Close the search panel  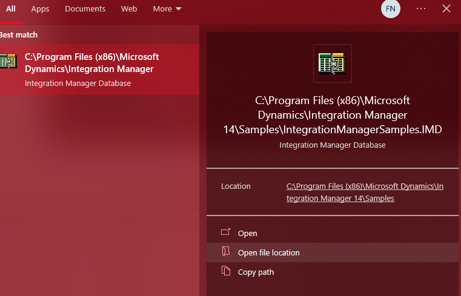click(x=446, y=8)
